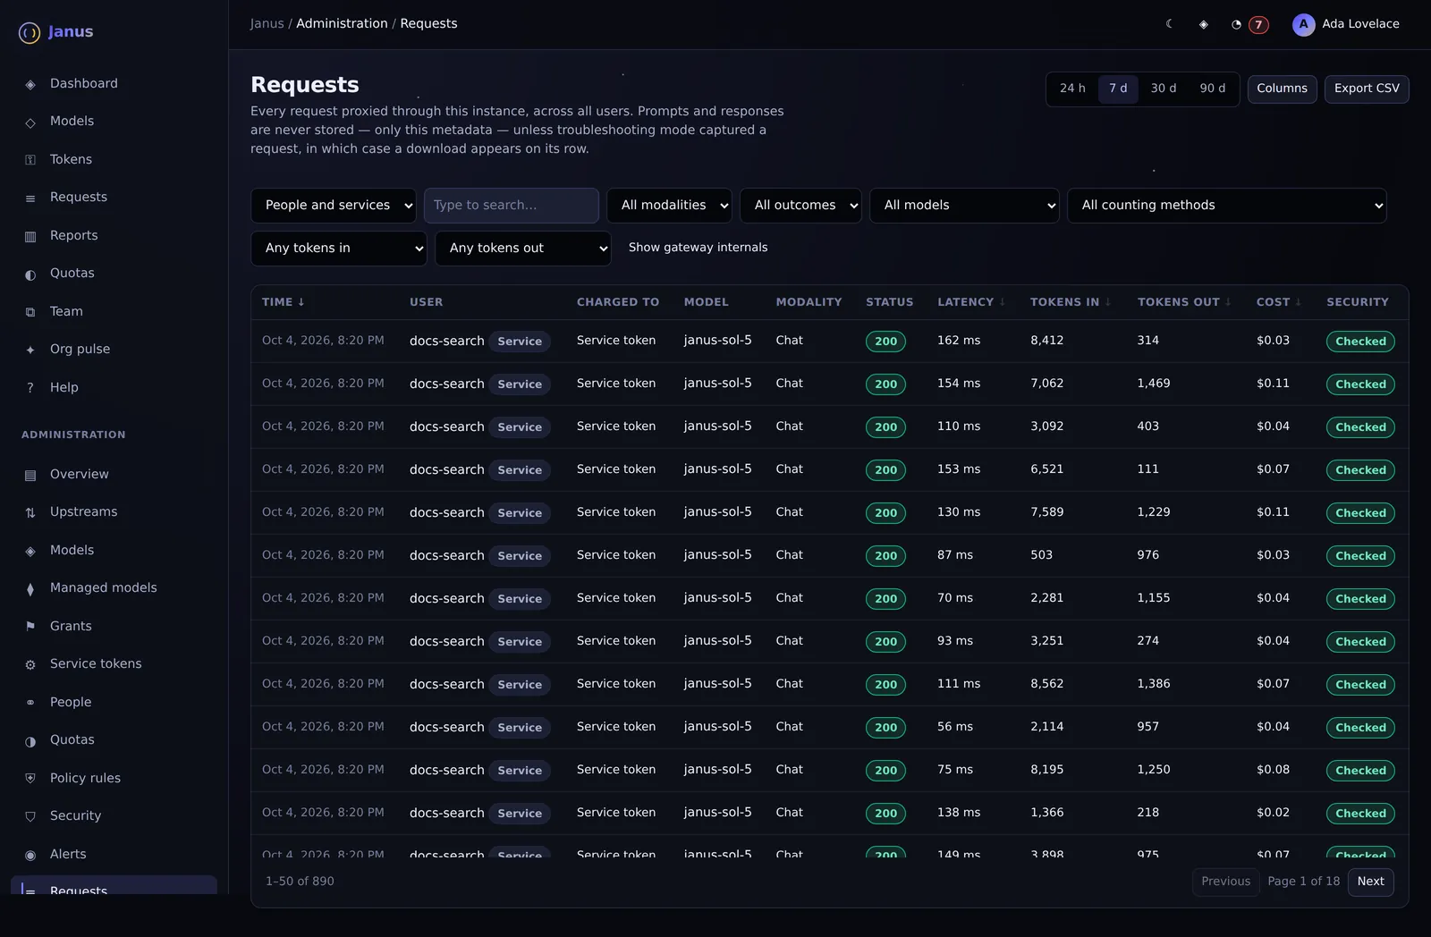
Task: Click the Overview icon under Administration
Action: tap(30, 475)
